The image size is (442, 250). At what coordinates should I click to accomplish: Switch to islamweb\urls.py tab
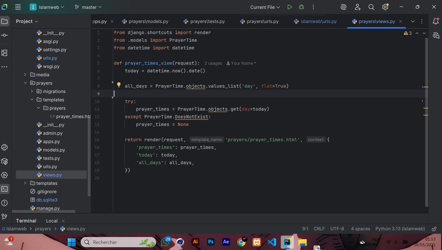[x=315, y=21]
